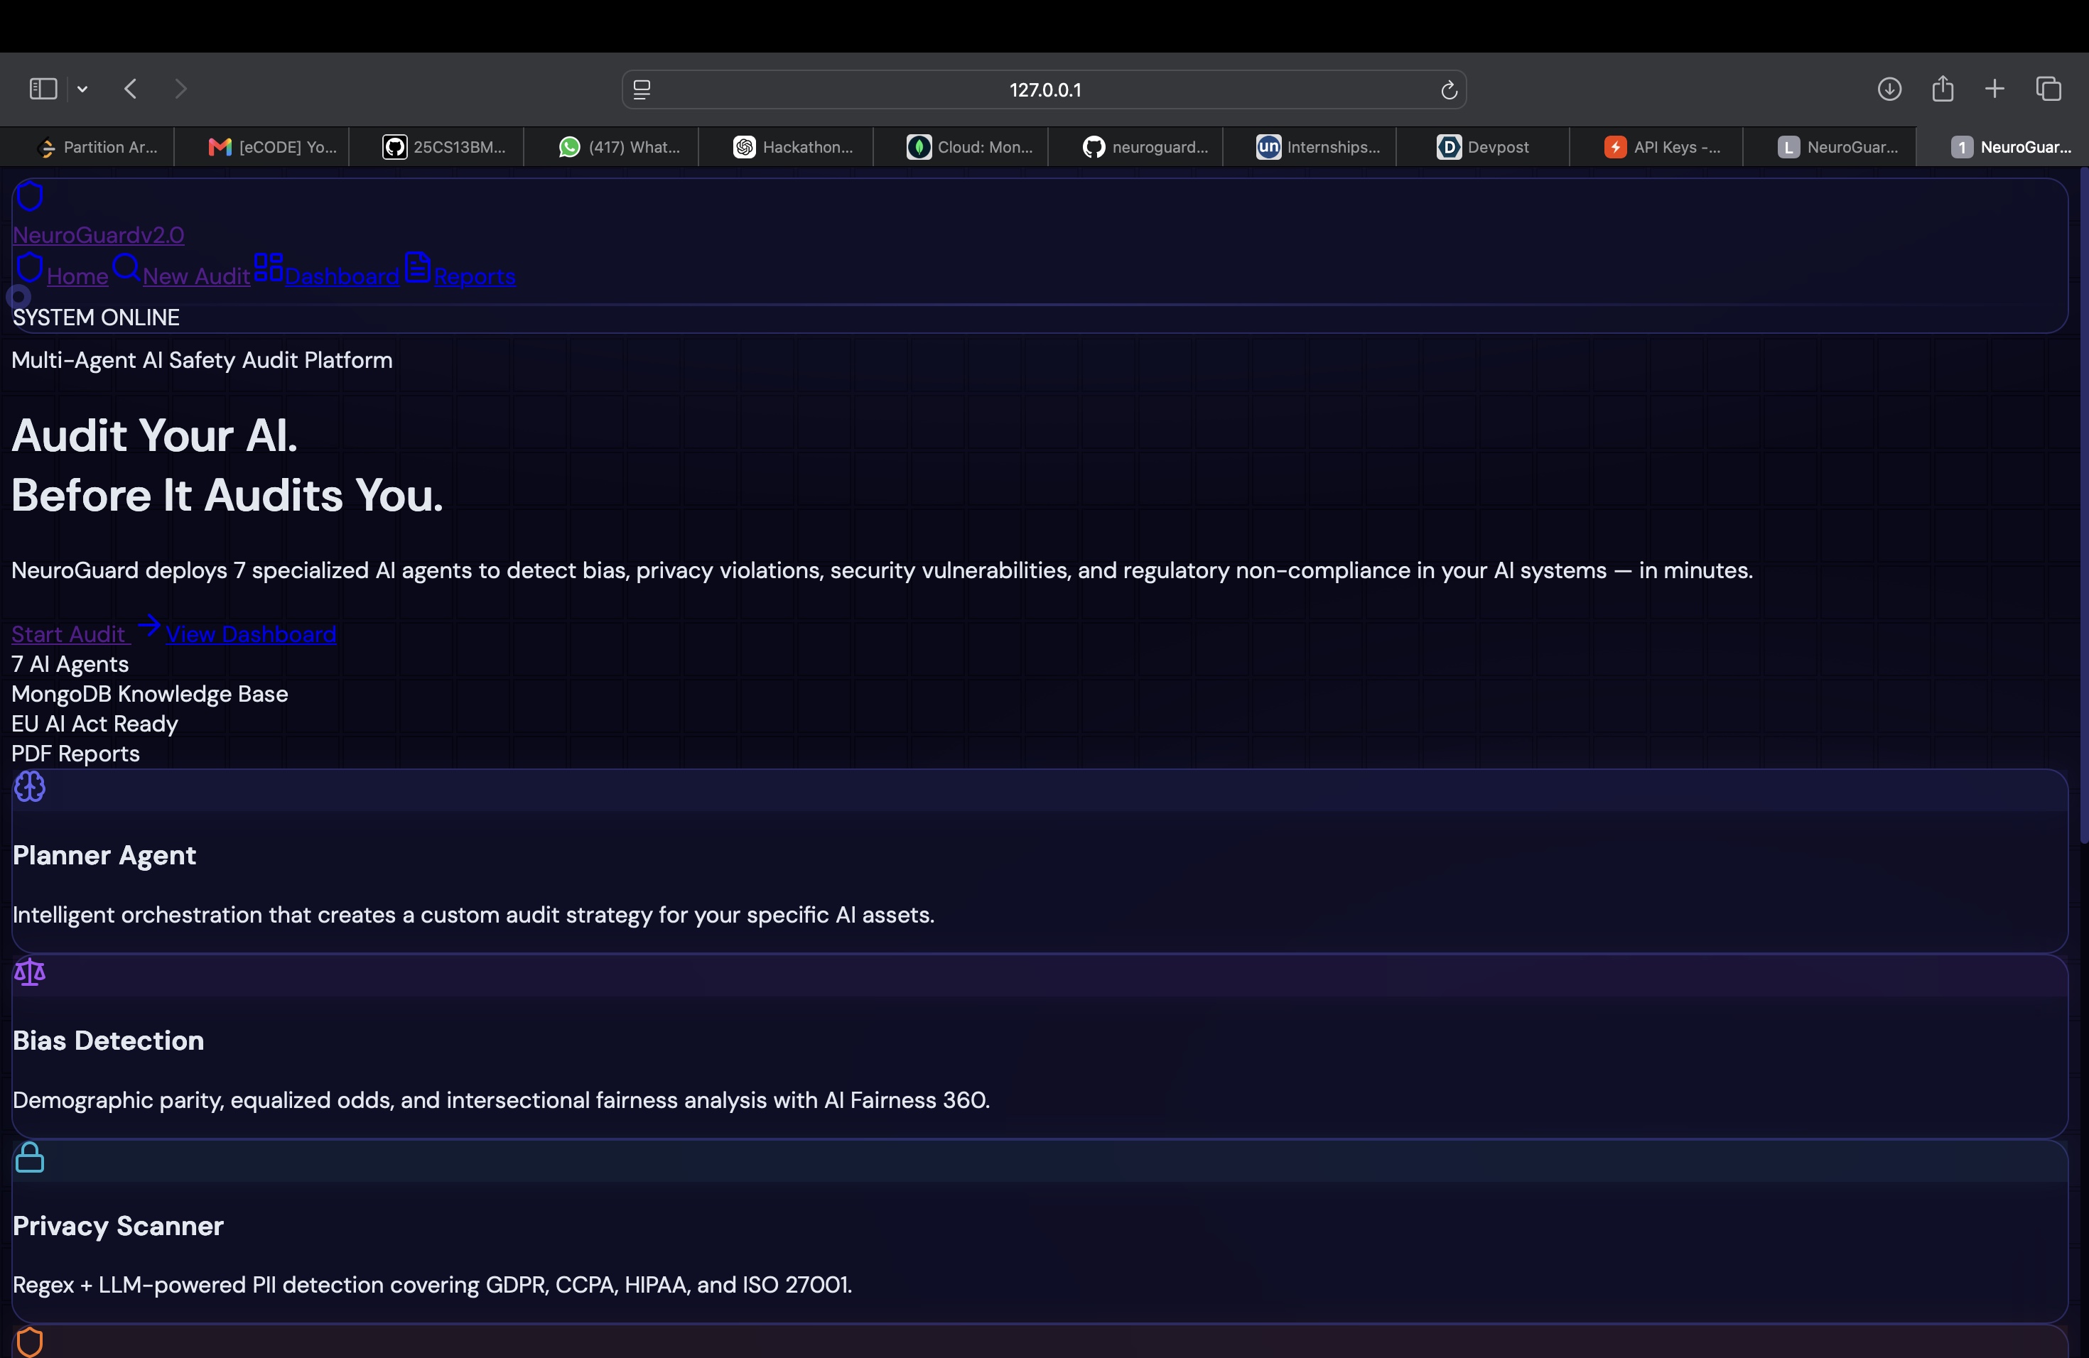
Task: Open the page menu icon in address bar
Action: pyautogui.click(x=642, y=89)
